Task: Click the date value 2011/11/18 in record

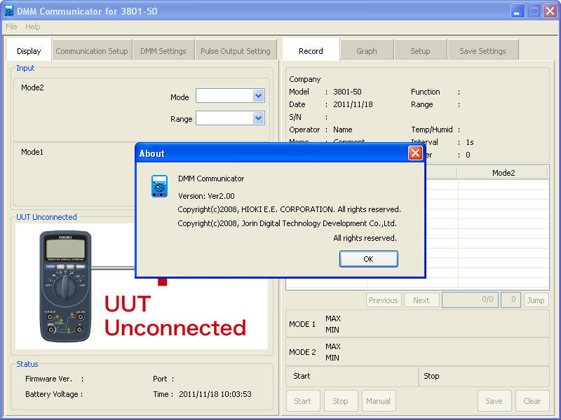Action: coord(353,104)
